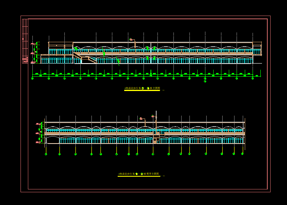The width and height of the screenshot is (287, 205).
Task: Select the rightmost grid axis bubble, lower drawing
Action: click(242, 154)
